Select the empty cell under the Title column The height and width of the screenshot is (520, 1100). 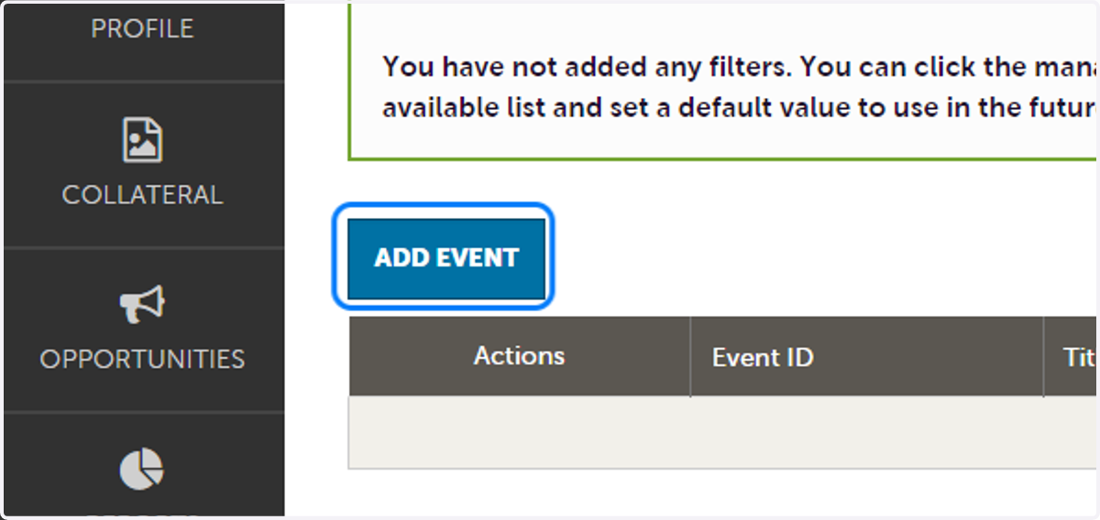click(x=1072, y=432)
